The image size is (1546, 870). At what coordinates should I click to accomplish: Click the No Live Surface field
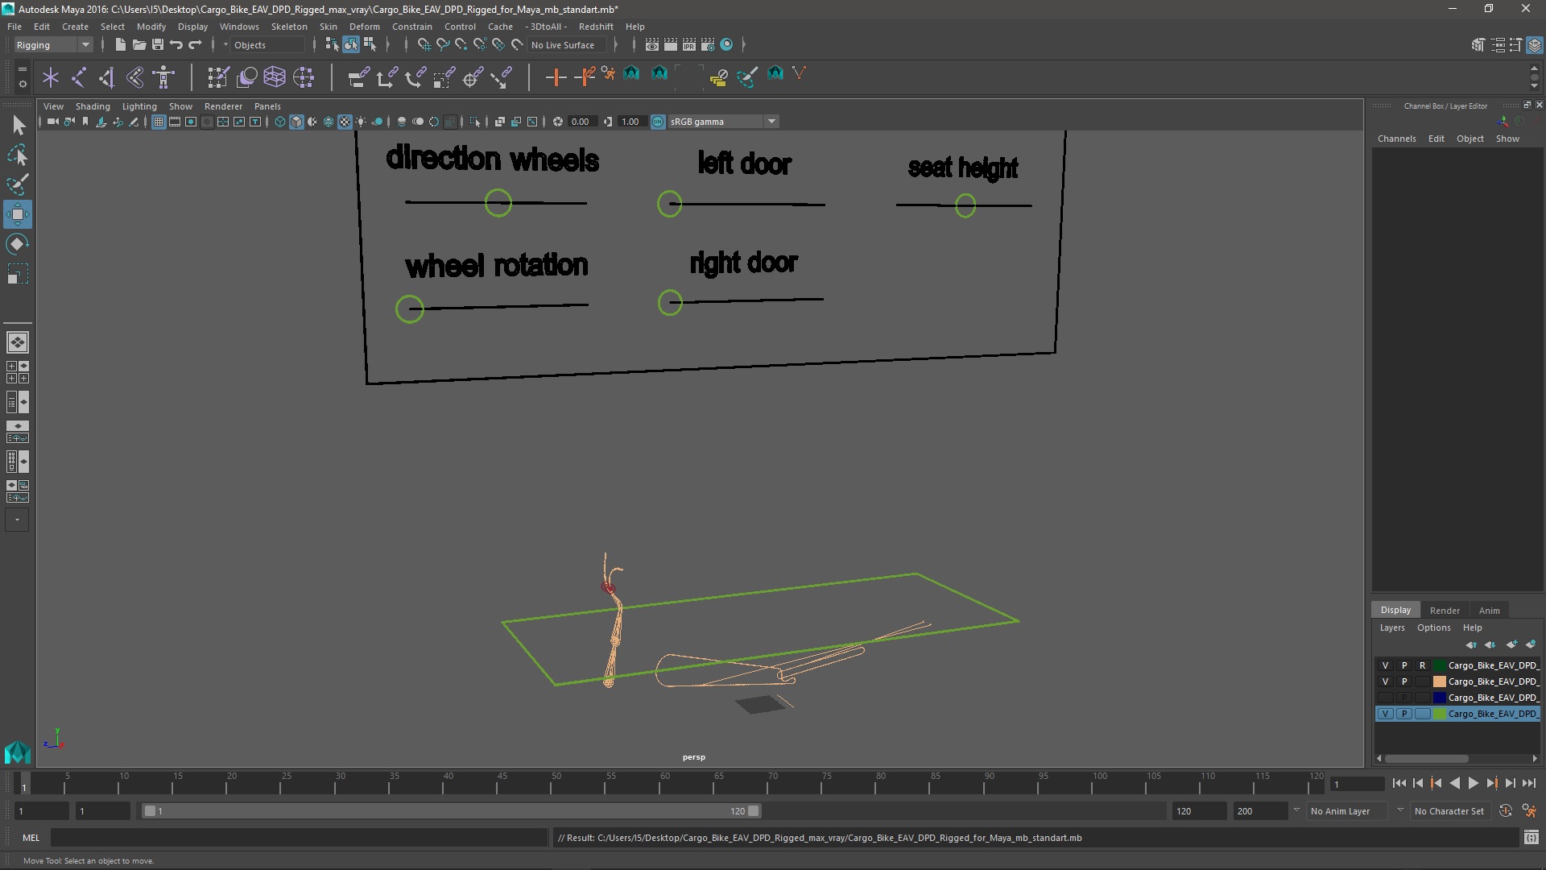(x=567, y=45)
